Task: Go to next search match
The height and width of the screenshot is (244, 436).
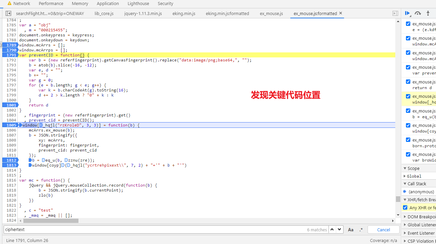Action: pos(340,230)
